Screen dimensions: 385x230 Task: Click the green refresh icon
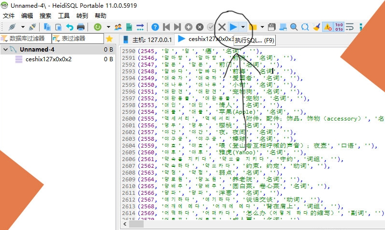click(98, 27)
